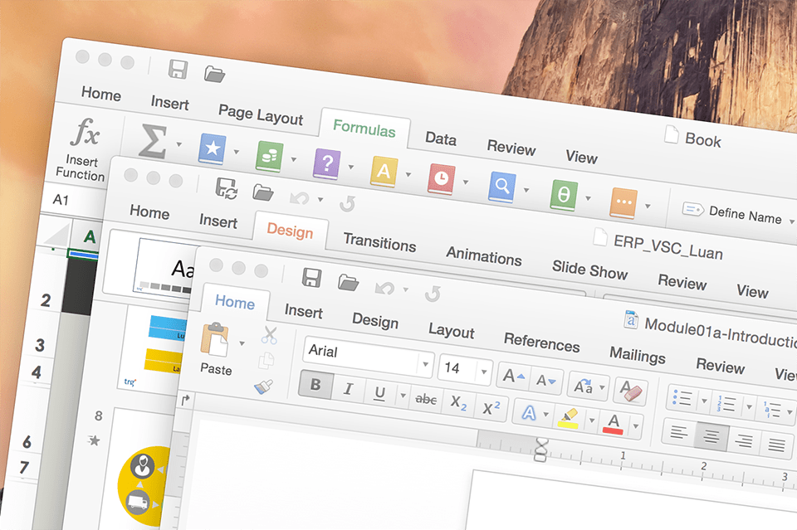Image resolution: width=797 pixels, height=530 pixels.
Task: Select Design tab in PowerPoint
Action: (291, 231)
